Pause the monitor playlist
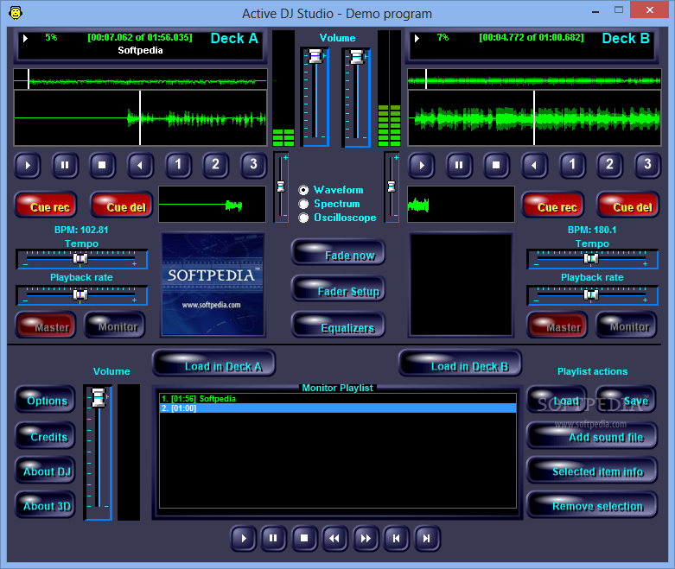The width and height of the screenshot is (675, 569). pyautogui.click(x=273, y=538)
